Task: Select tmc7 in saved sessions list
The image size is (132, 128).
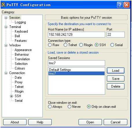Action: tap(77, 74)
